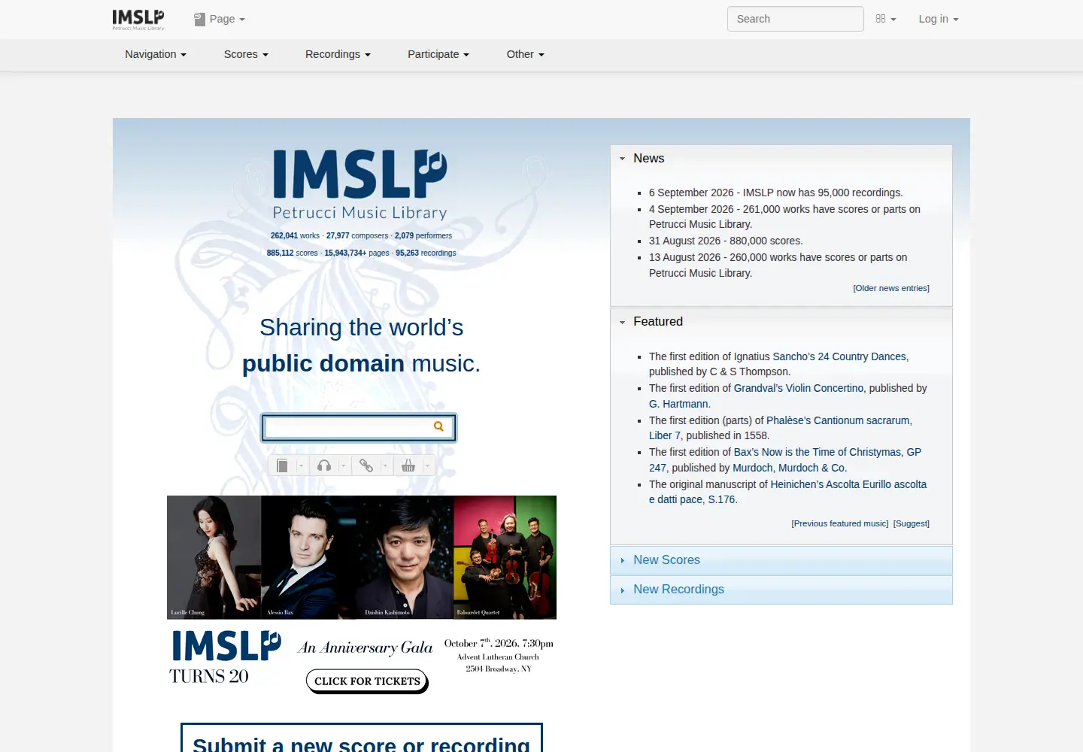Viewport: 1083px width, 752px height.
Task: Open the Recordings menu
Action: pyautogui.click(x=338, y=54)
